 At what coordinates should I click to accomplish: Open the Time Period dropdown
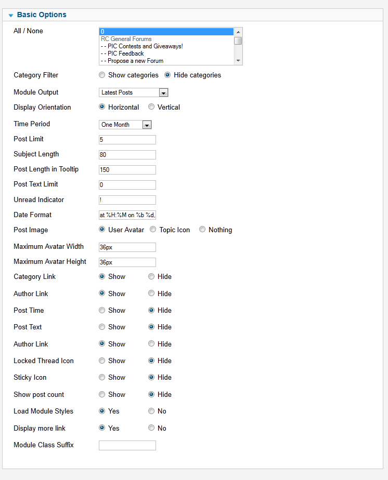click(147, 125)
